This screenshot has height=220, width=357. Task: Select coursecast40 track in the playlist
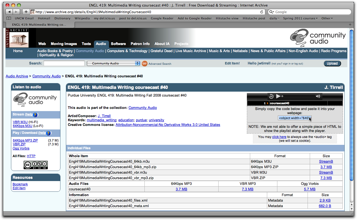[x=295, y=103]
